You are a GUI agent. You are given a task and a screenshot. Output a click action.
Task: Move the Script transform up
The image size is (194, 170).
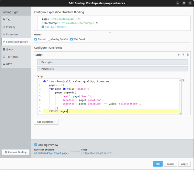[178, 55]
